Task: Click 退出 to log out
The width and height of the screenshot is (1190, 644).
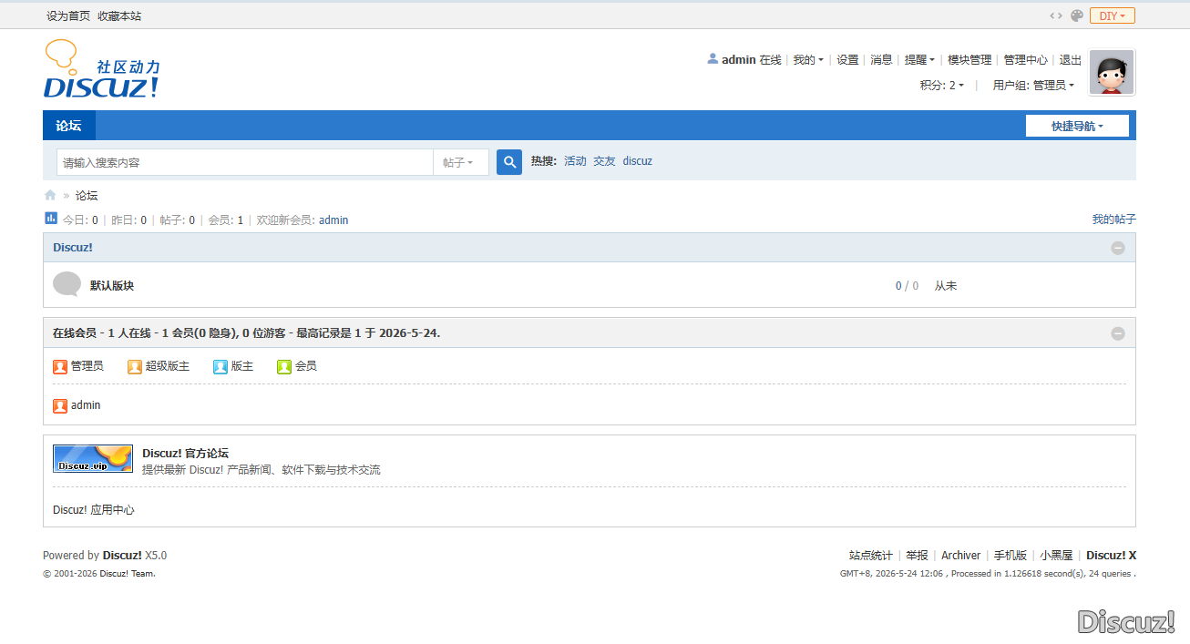Action: point(1071,60)
